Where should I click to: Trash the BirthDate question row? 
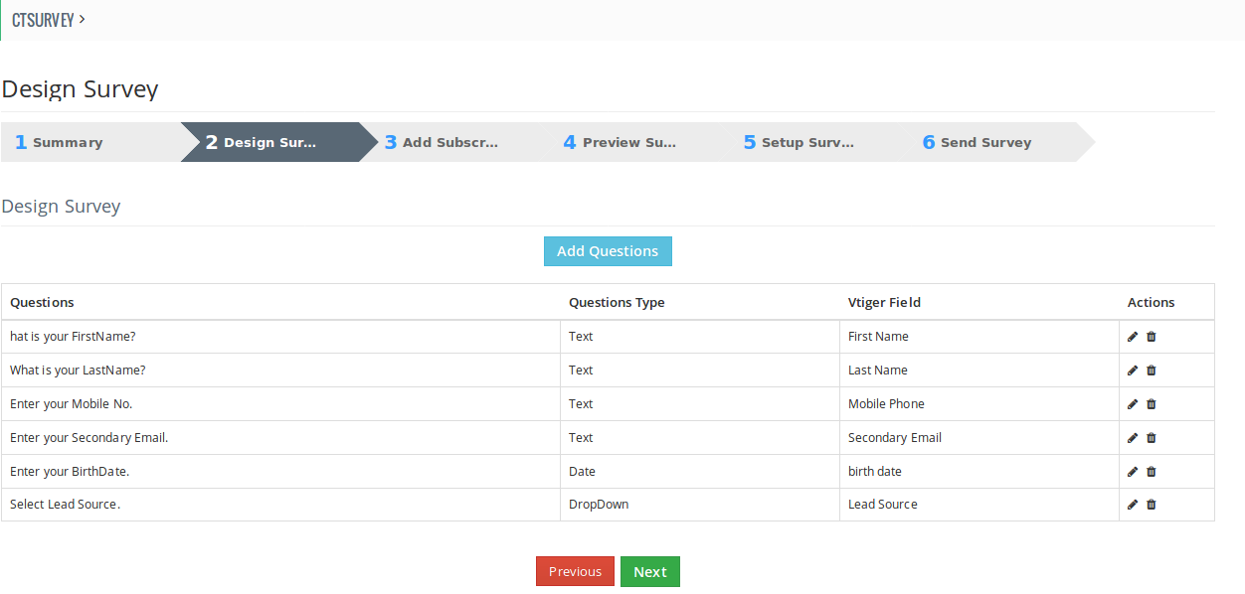(1152, 472)
